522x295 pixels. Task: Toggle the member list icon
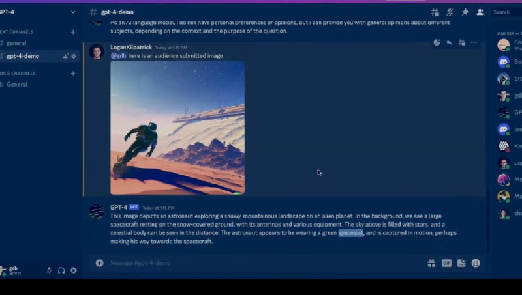(480, 12)
